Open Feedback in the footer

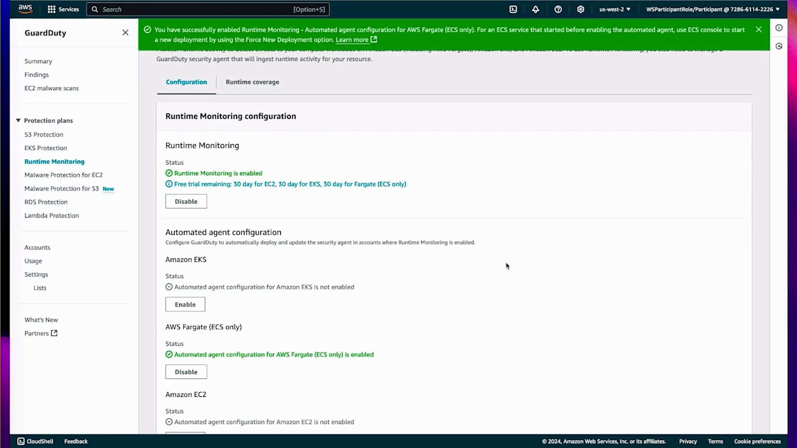[x=76, y=441]
